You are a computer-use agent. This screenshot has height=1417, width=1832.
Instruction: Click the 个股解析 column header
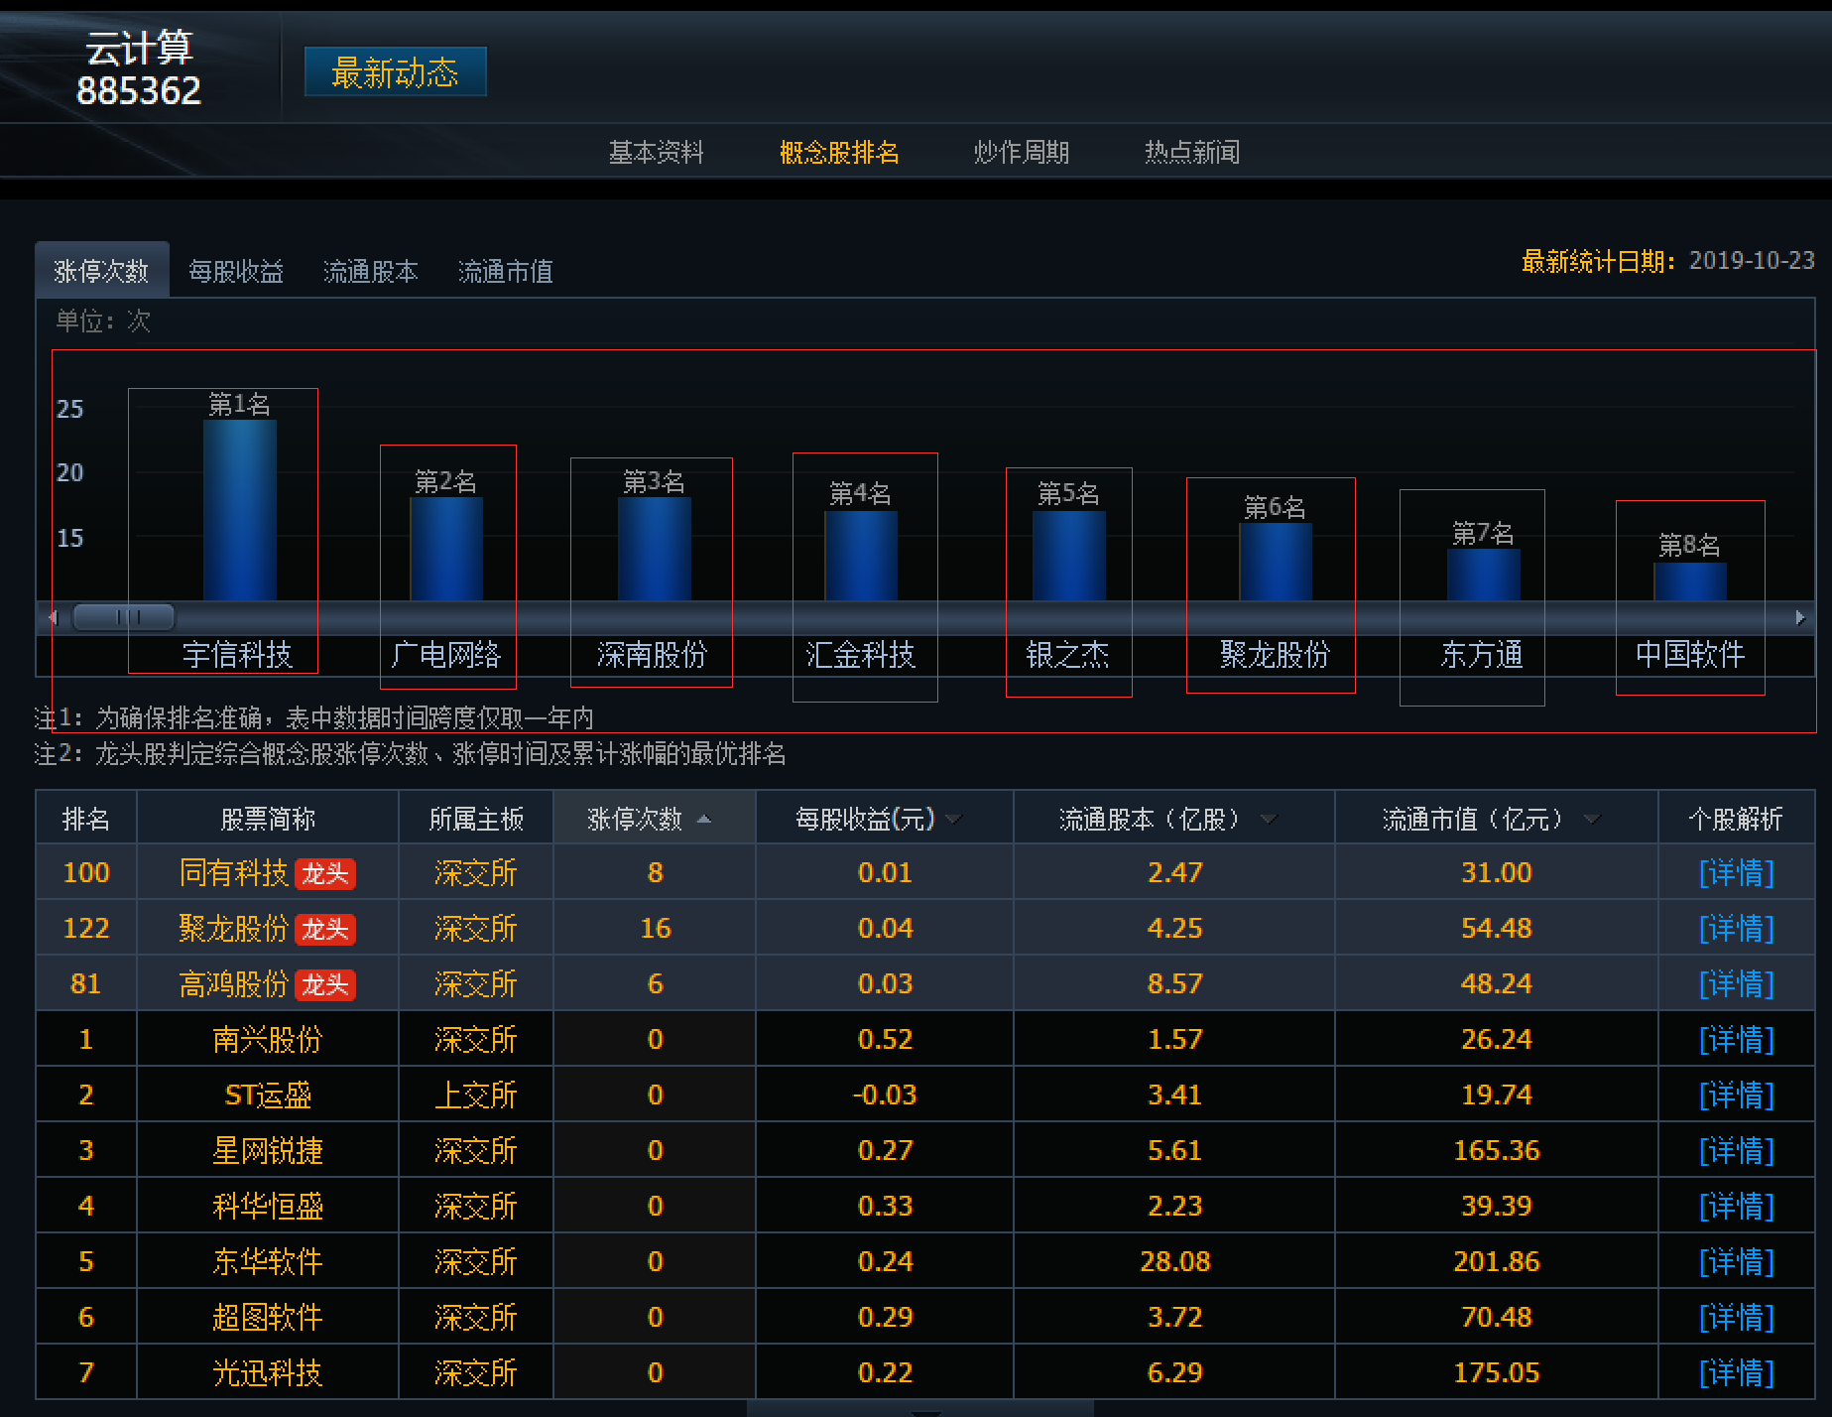tap(1737, 819)
